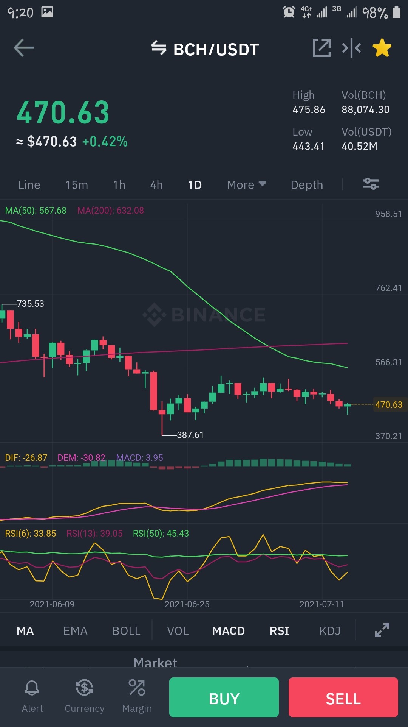
Task: Open the Alert bell icon
Action: click(32, 688)
